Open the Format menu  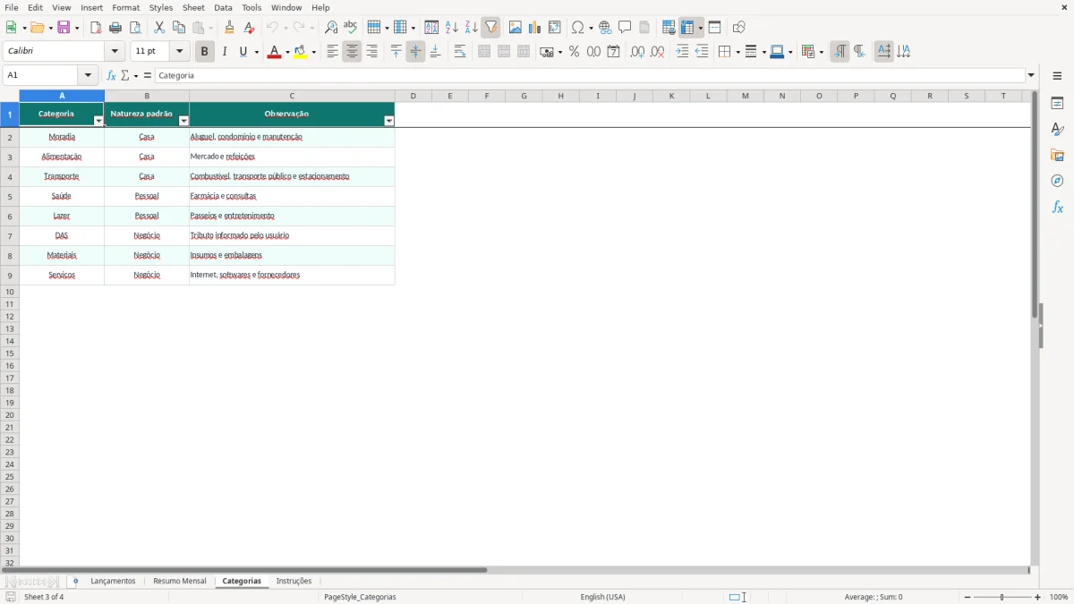[x=126, y=7]
